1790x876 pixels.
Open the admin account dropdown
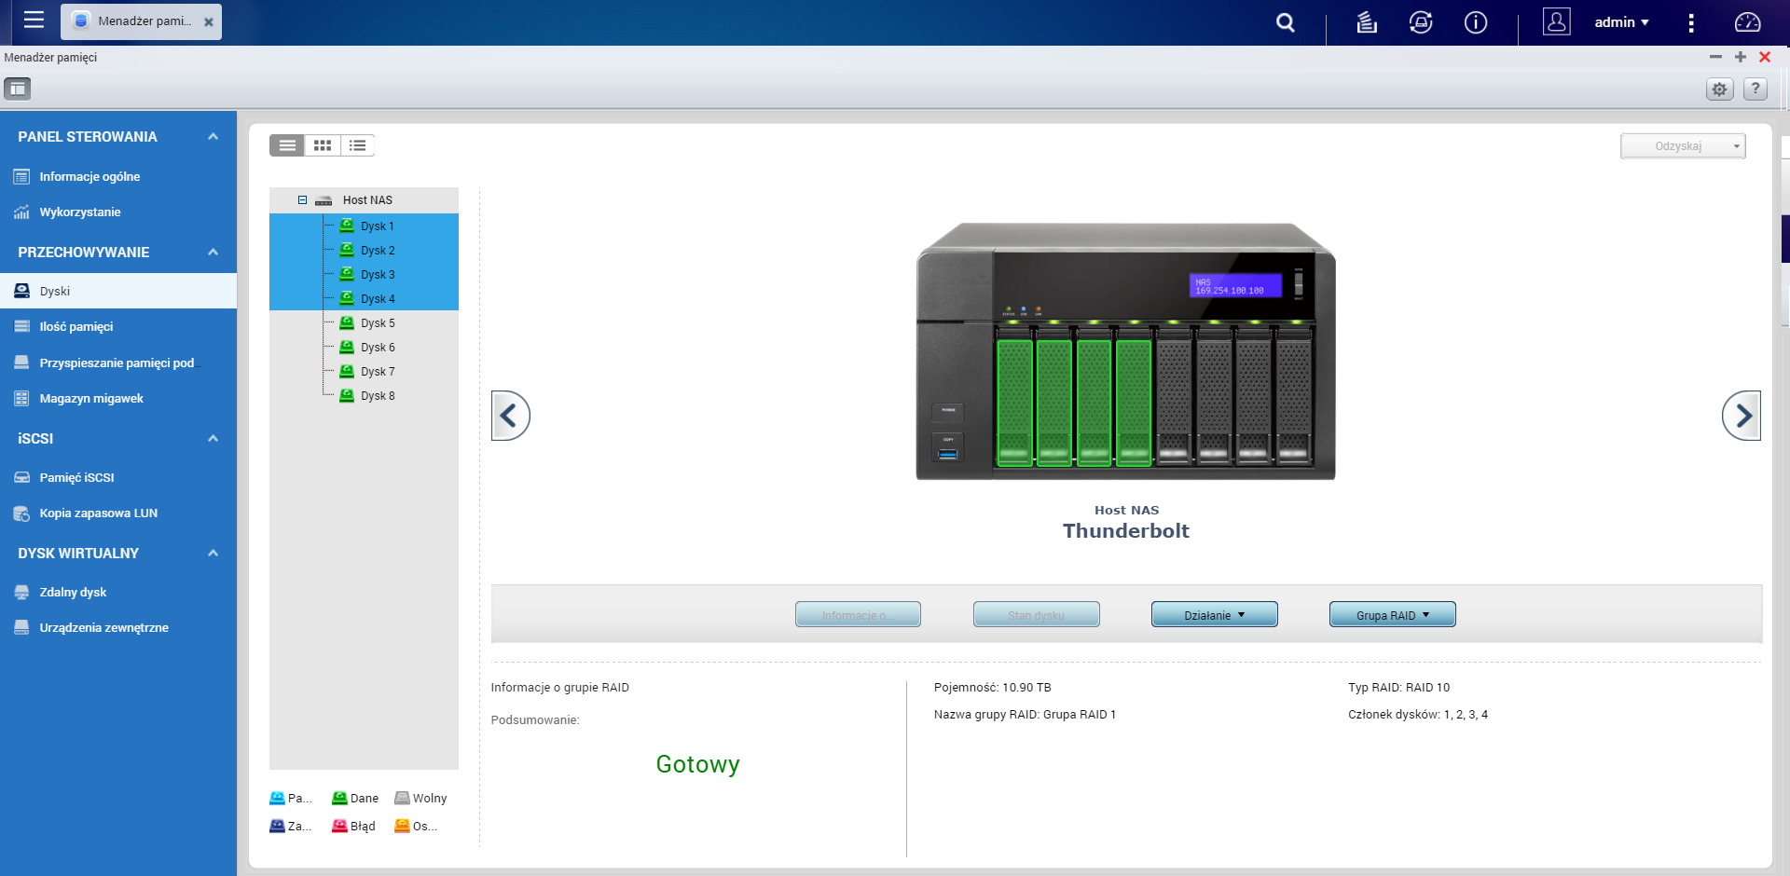click(x=1621, y=22)
